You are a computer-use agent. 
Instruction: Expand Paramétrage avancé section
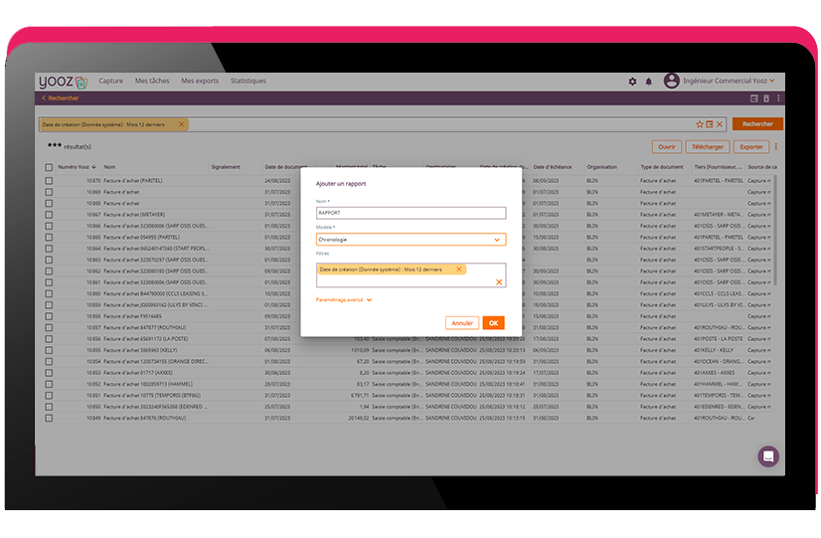tap(344, 299)
